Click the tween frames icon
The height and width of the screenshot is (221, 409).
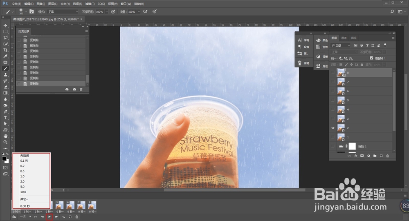(x=63, y=217)
